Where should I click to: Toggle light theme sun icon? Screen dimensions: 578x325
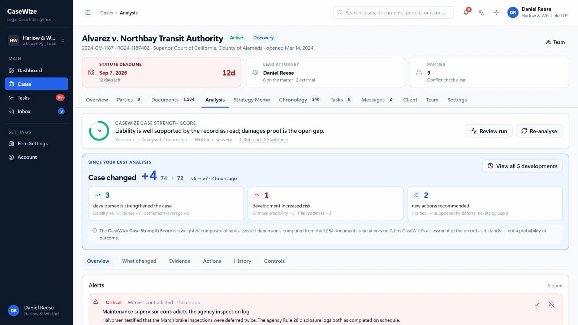point(496,13)
